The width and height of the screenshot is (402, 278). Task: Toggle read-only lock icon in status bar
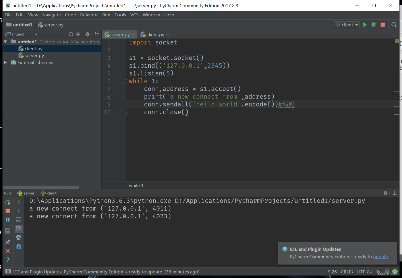point(378,272)
